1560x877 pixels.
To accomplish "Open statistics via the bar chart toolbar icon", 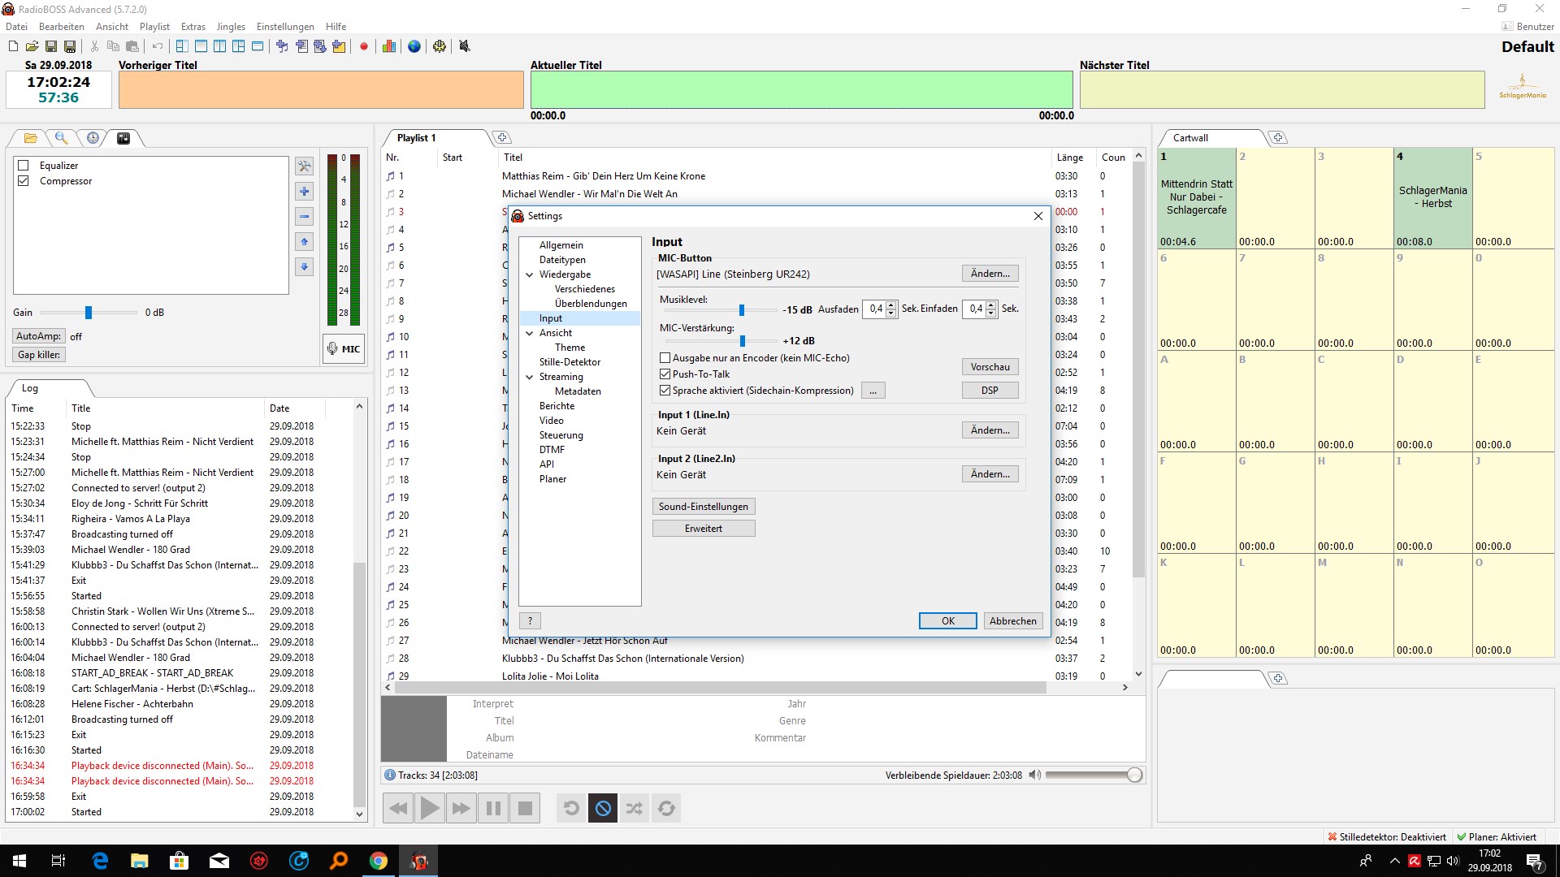I will (x=389, y=46).
